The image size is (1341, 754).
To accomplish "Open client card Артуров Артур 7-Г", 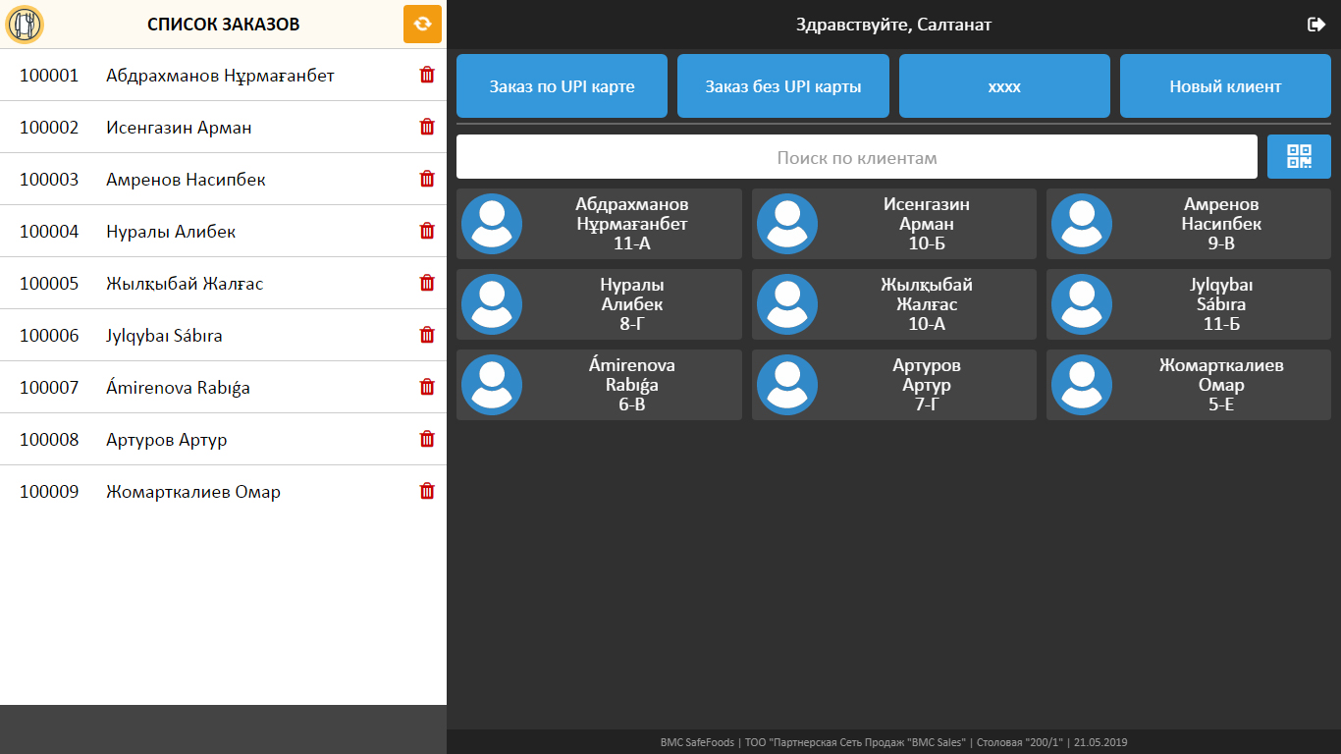I will point(894,385).
